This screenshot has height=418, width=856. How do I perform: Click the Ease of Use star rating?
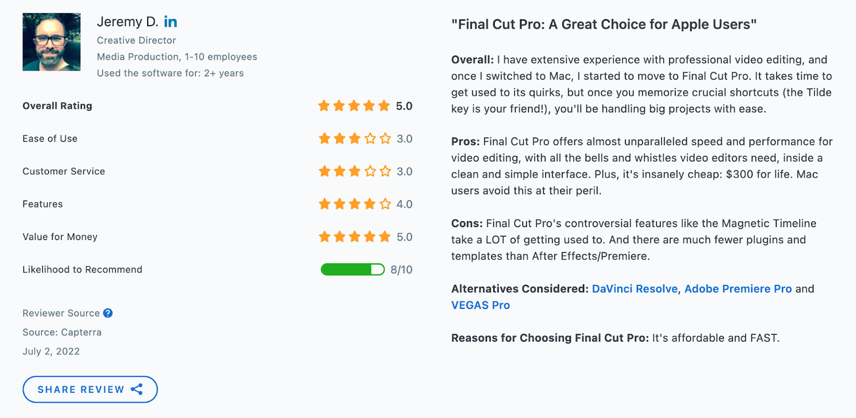coord(355,139)
